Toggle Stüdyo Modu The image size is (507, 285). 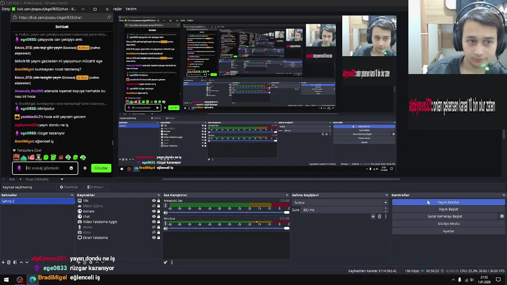click(448, 224)
